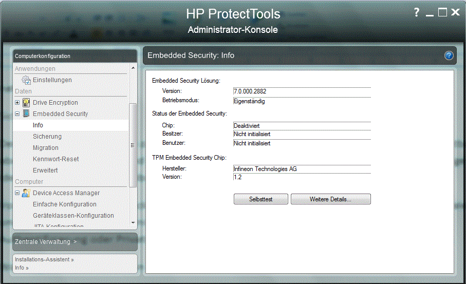The height and width of the screenshot is (284, 466).
Task: Open Einfache Konfiguration
Action: click(65, 204)
